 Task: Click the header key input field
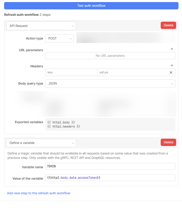pyautogui.click(x=71, y=72)
